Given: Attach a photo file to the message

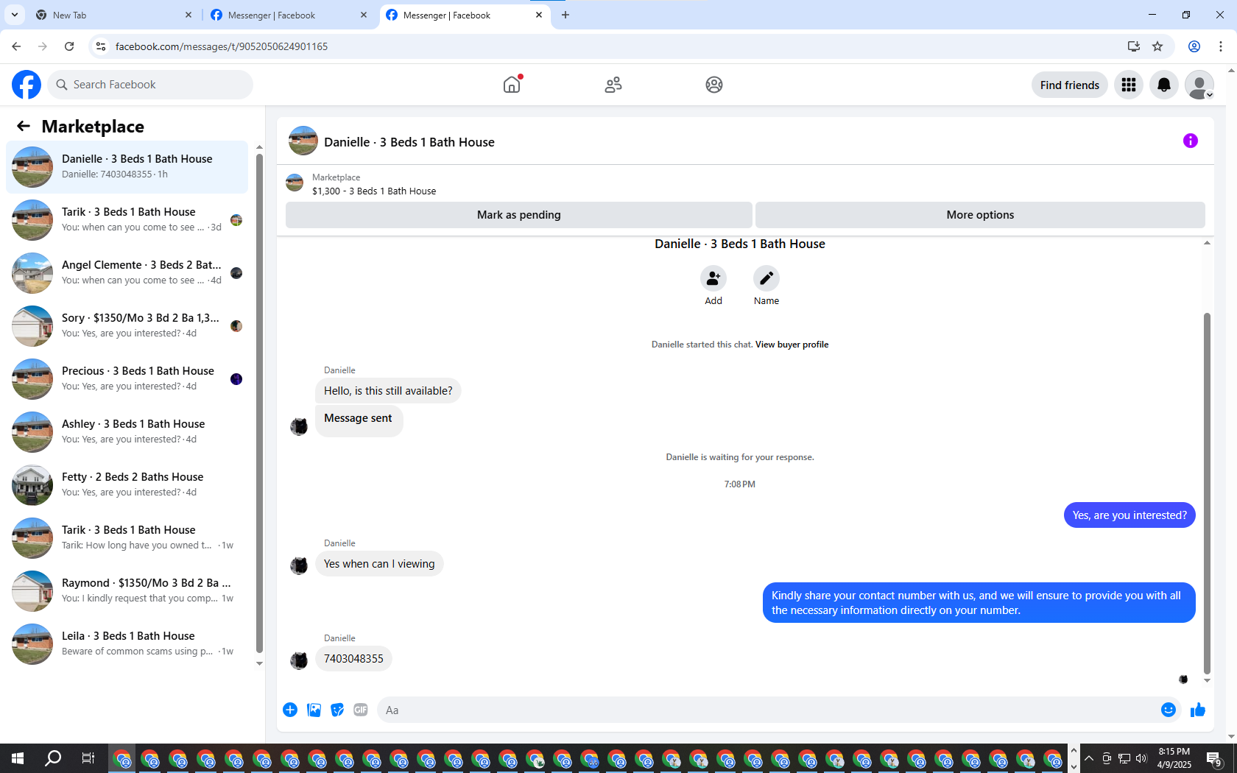Looking at the screenshot, I should (314, 710).
